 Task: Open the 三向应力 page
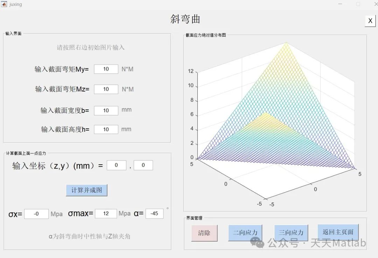click(291, 233)
